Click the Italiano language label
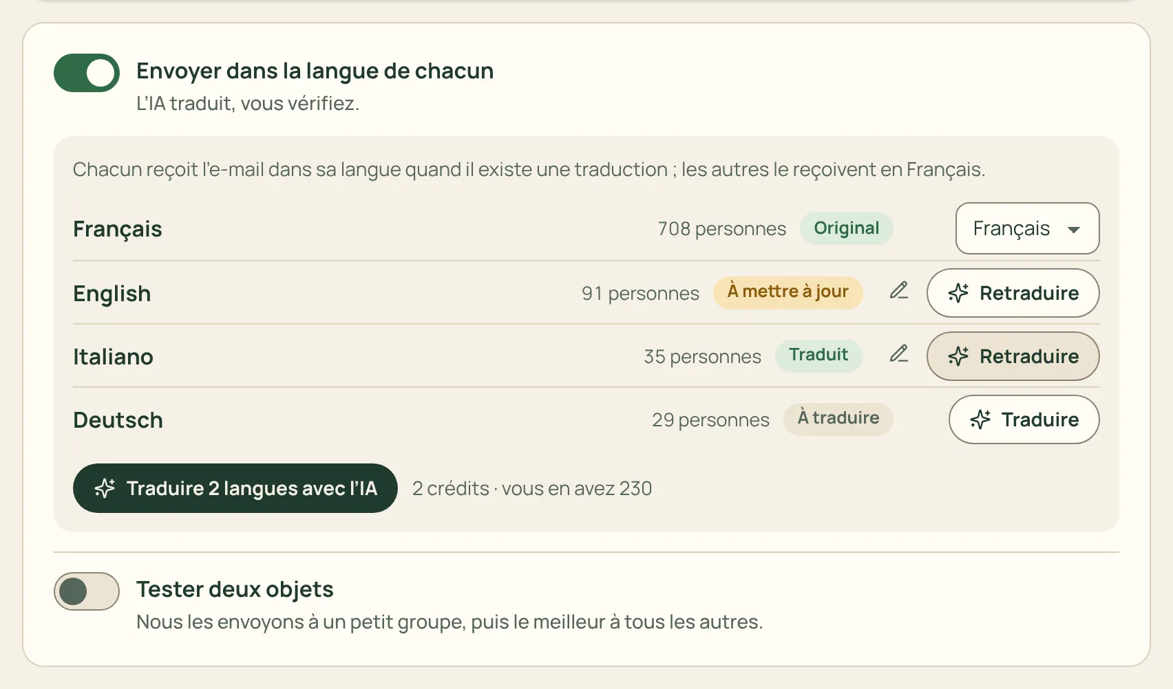This screenshot has width=1173, height=689. (113, 357)
